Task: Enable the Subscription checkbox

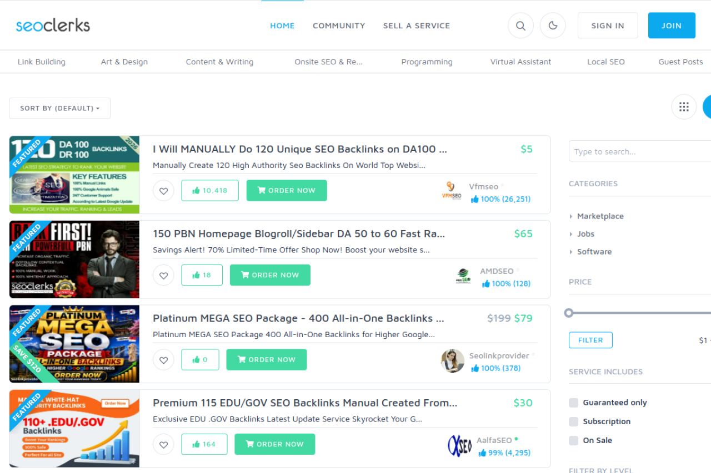Action: click(574, 421)
